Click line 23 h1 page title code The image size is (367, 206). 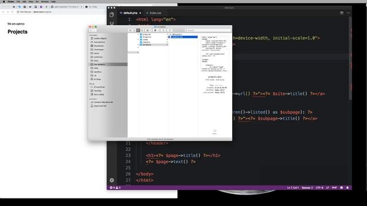[x=183, y=155]
